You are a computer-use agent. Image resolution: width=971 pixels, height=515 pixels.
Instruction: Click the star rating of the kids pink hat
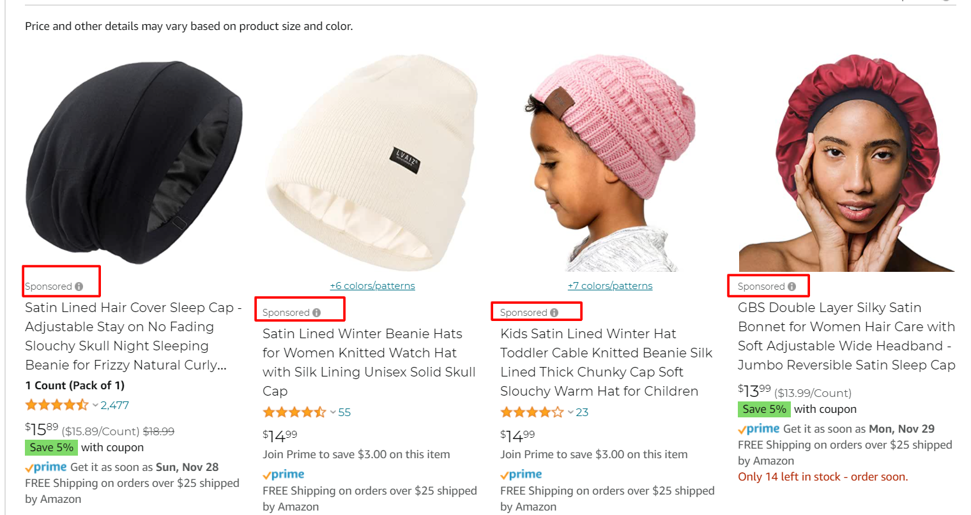pyautogui.click(x=532, y=412)
